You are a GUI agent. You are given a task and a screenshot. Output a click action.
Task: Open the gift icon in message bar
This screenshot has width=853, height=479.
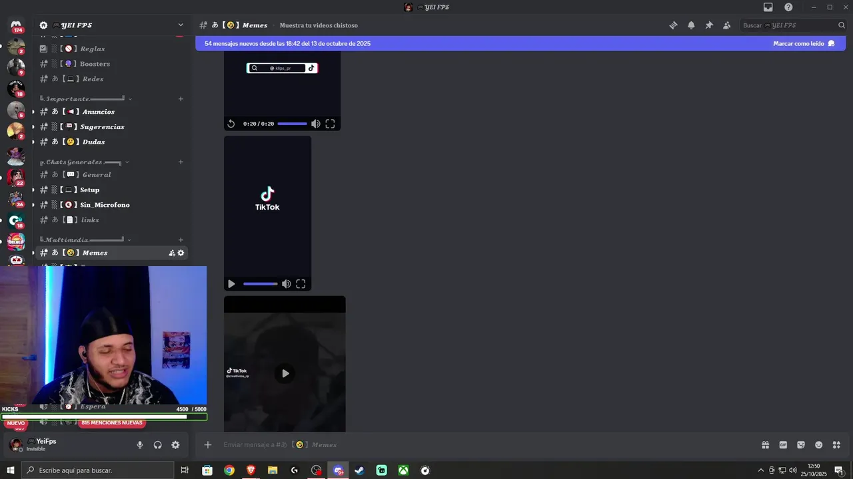[765, 444]
